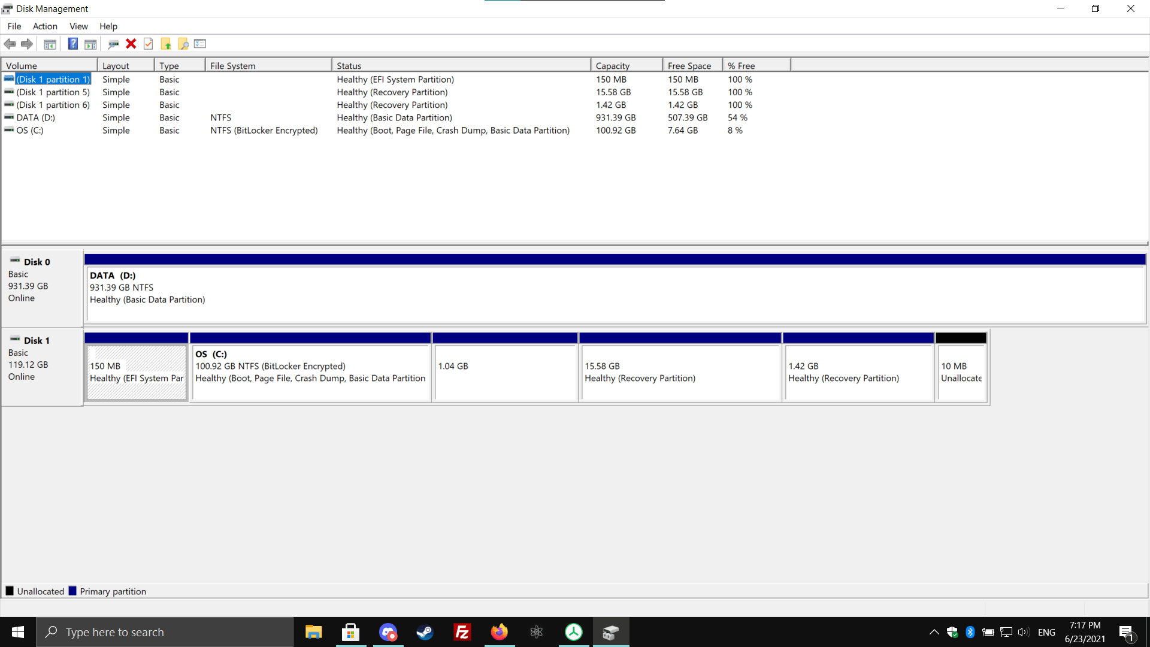1150x647 pixels.
Task: Open the View menu
Action: click(x=78, y=26)
